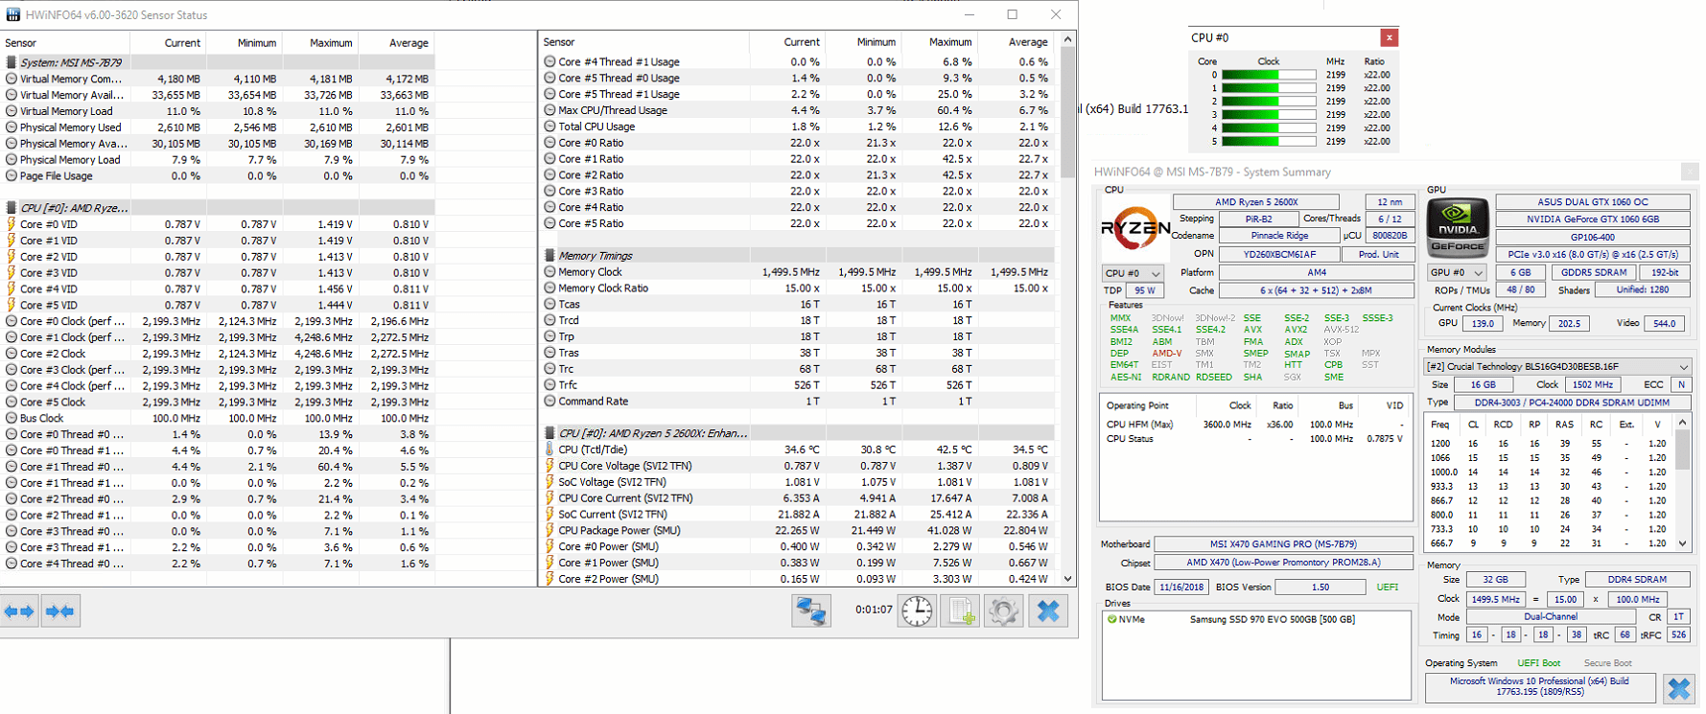Click the icon beside System: MSI MS-7B79 header
This screenshot has height=714, width=1706.
tap(12, 62)
